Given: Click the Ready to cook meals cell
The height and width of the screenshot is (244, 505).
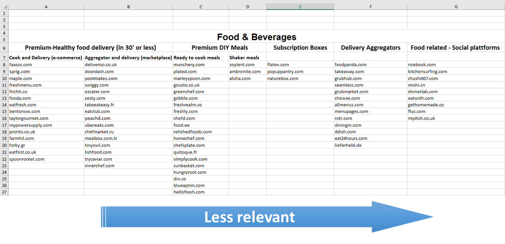Looking at the screenshot, I should pos(201,58).
